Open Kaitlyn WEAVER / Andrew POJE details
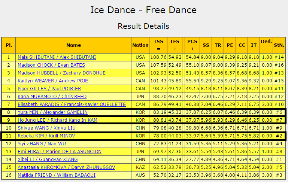The width and height of the screenshot is (288, 182). click(x=53, y=81)
